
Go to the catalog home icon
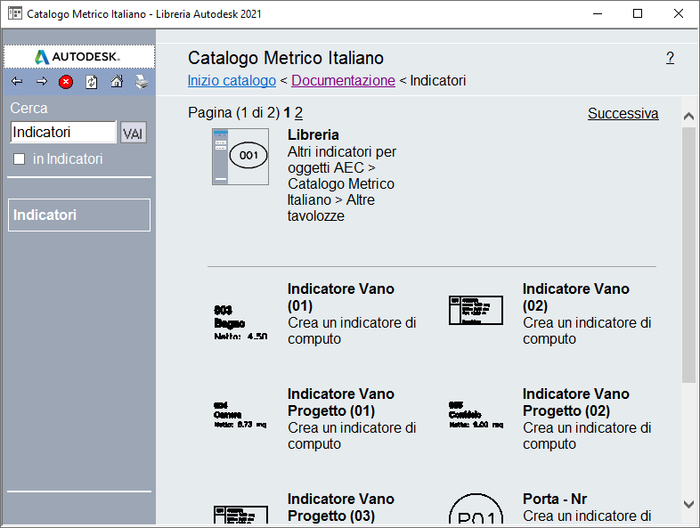point(117,82)
